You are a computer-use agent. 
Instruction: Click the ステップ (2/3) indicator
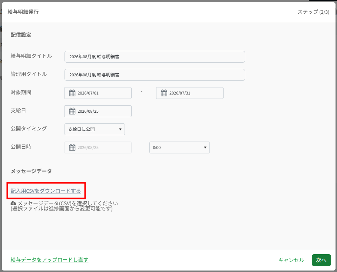click(x=313, y=12)
